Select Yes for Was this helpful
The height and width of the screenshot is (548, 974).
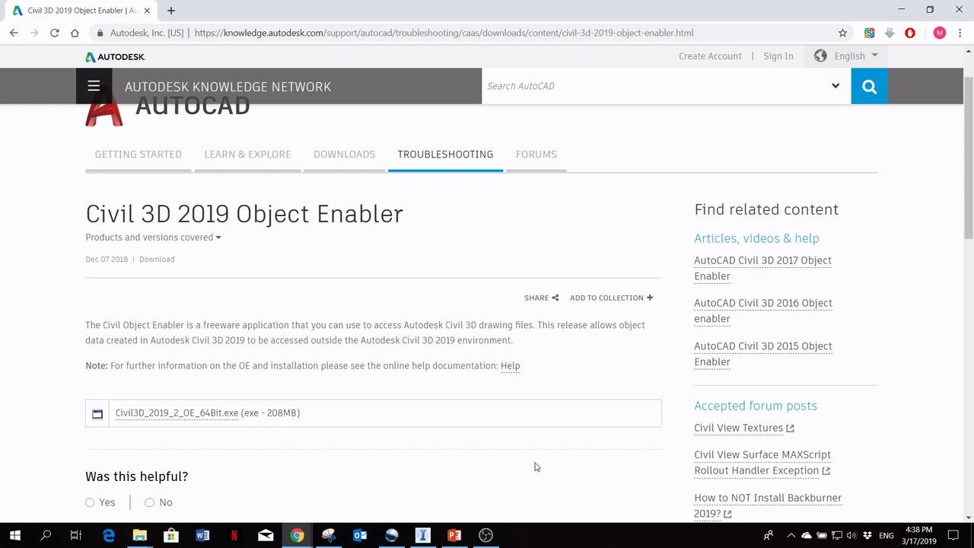(90, 502)
